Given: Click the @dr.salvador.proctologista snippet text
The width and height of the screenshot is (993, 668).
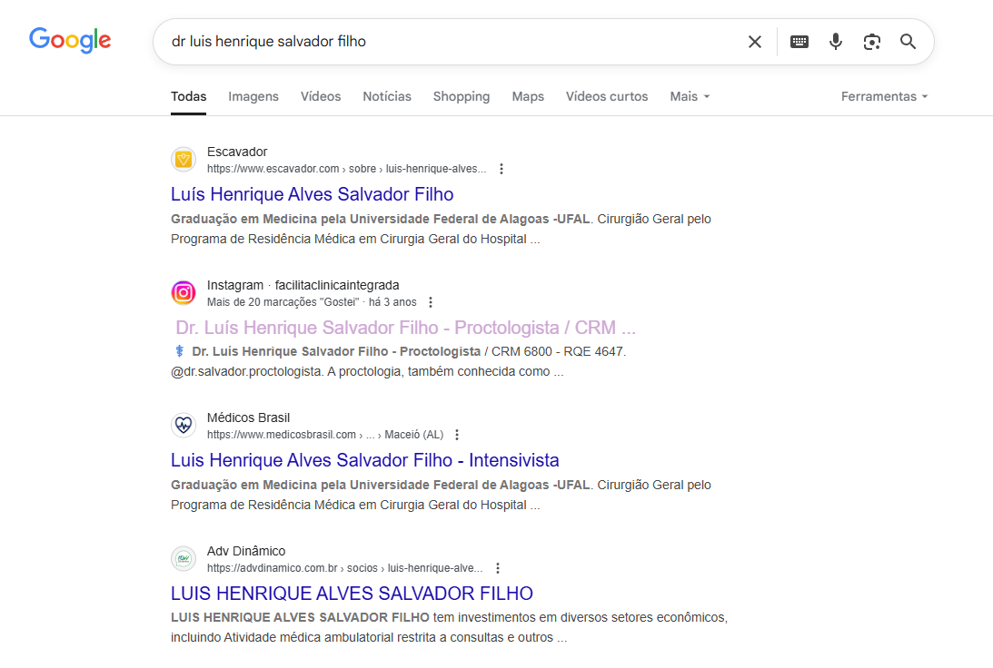Looking at the screenshot, I should tap(246, 371).
